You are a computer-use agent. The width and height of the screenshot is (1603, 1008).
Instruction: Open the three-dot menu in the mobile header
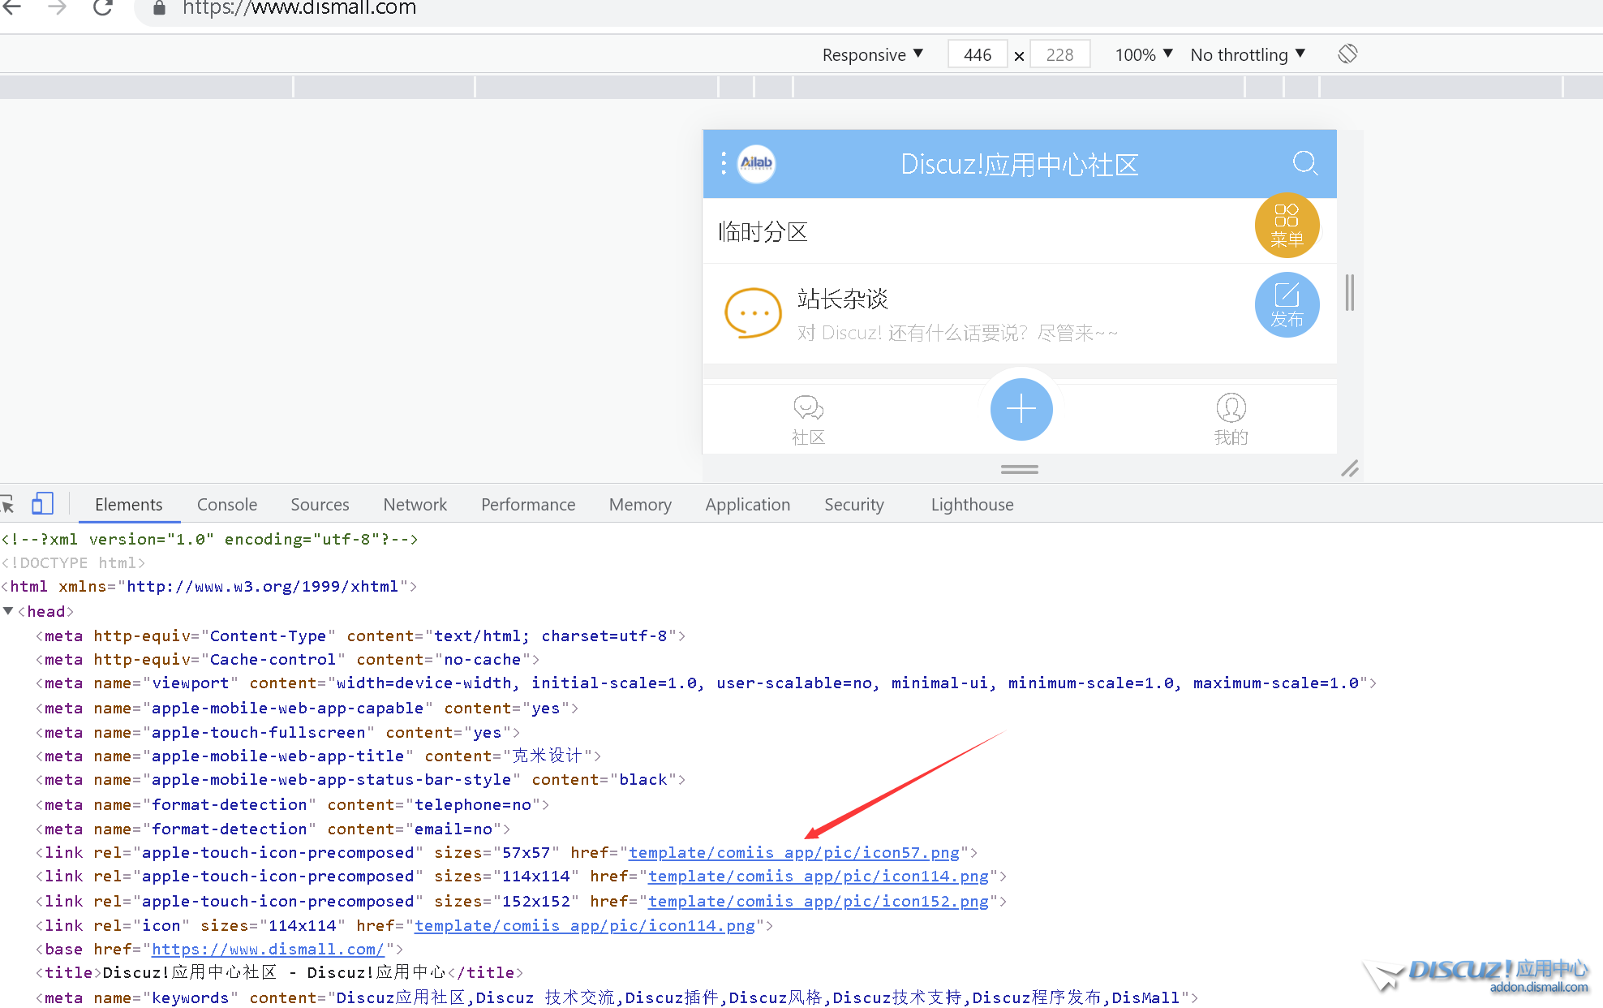point(724,162)
